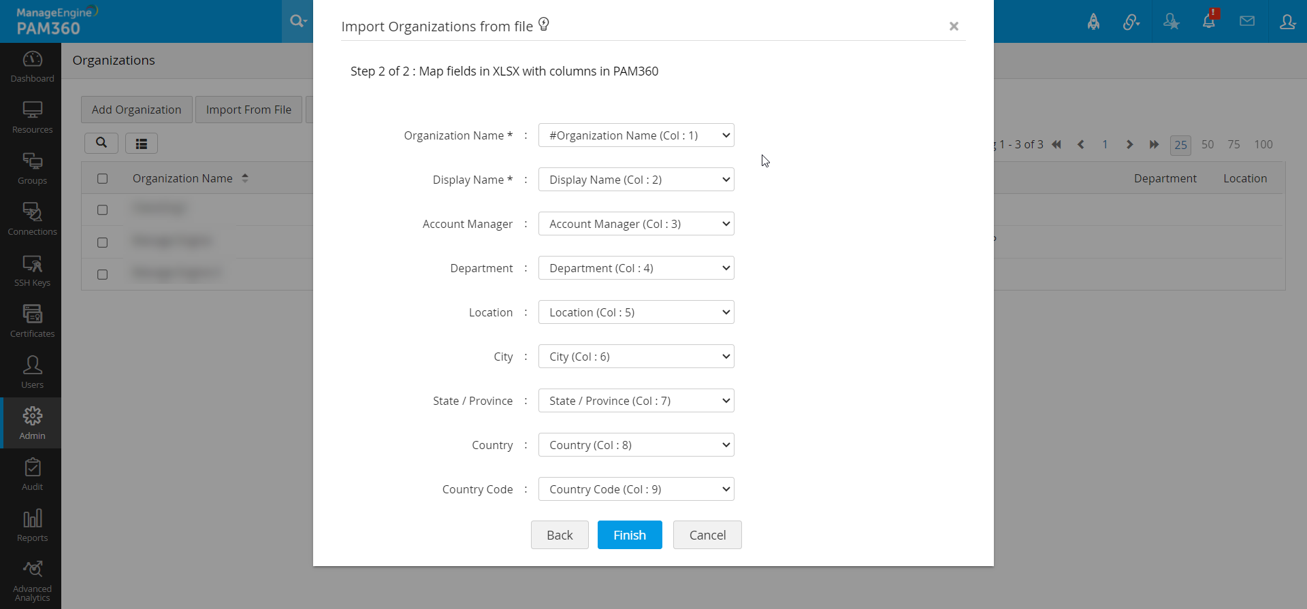Open Groups in the sidebar
The height and width of the screenshot is (609, 1307).
[x=32, y=169]
